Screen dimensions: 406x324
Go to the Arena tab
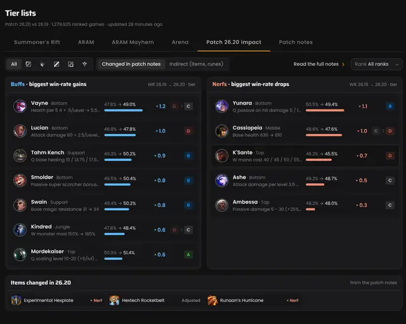tap(180, 42)
